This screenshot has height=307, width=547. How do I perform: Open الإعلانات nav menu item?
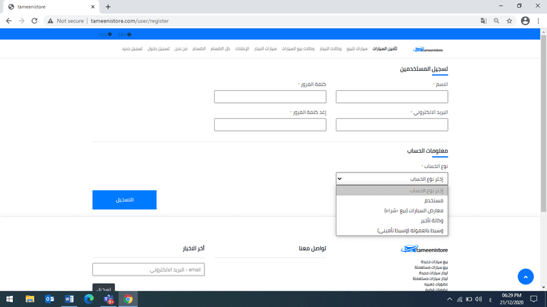coord(242,48)
